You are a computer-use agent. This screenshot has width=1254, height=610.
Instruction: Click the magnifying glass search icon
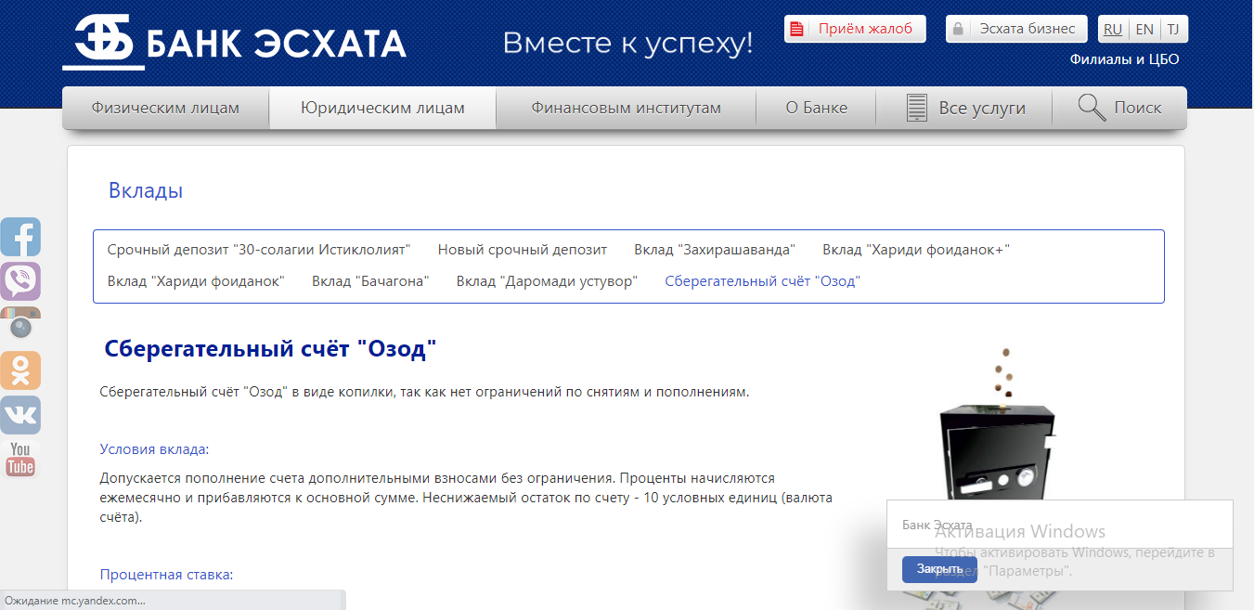pos(1092,108)
